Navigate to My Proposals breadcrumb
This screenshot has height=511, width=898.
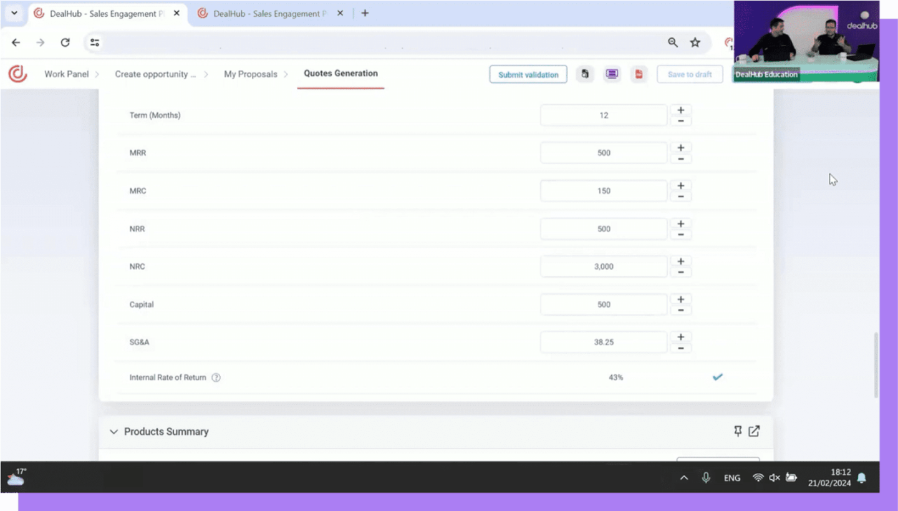tap(250, 74)
